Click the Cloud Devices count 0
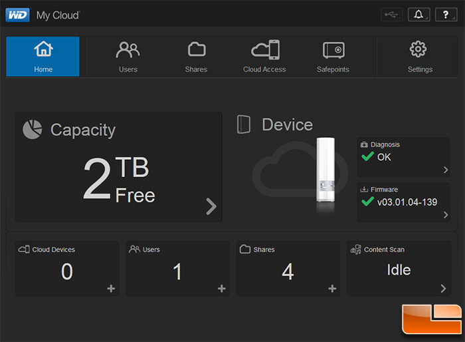 tap(67, 271)
